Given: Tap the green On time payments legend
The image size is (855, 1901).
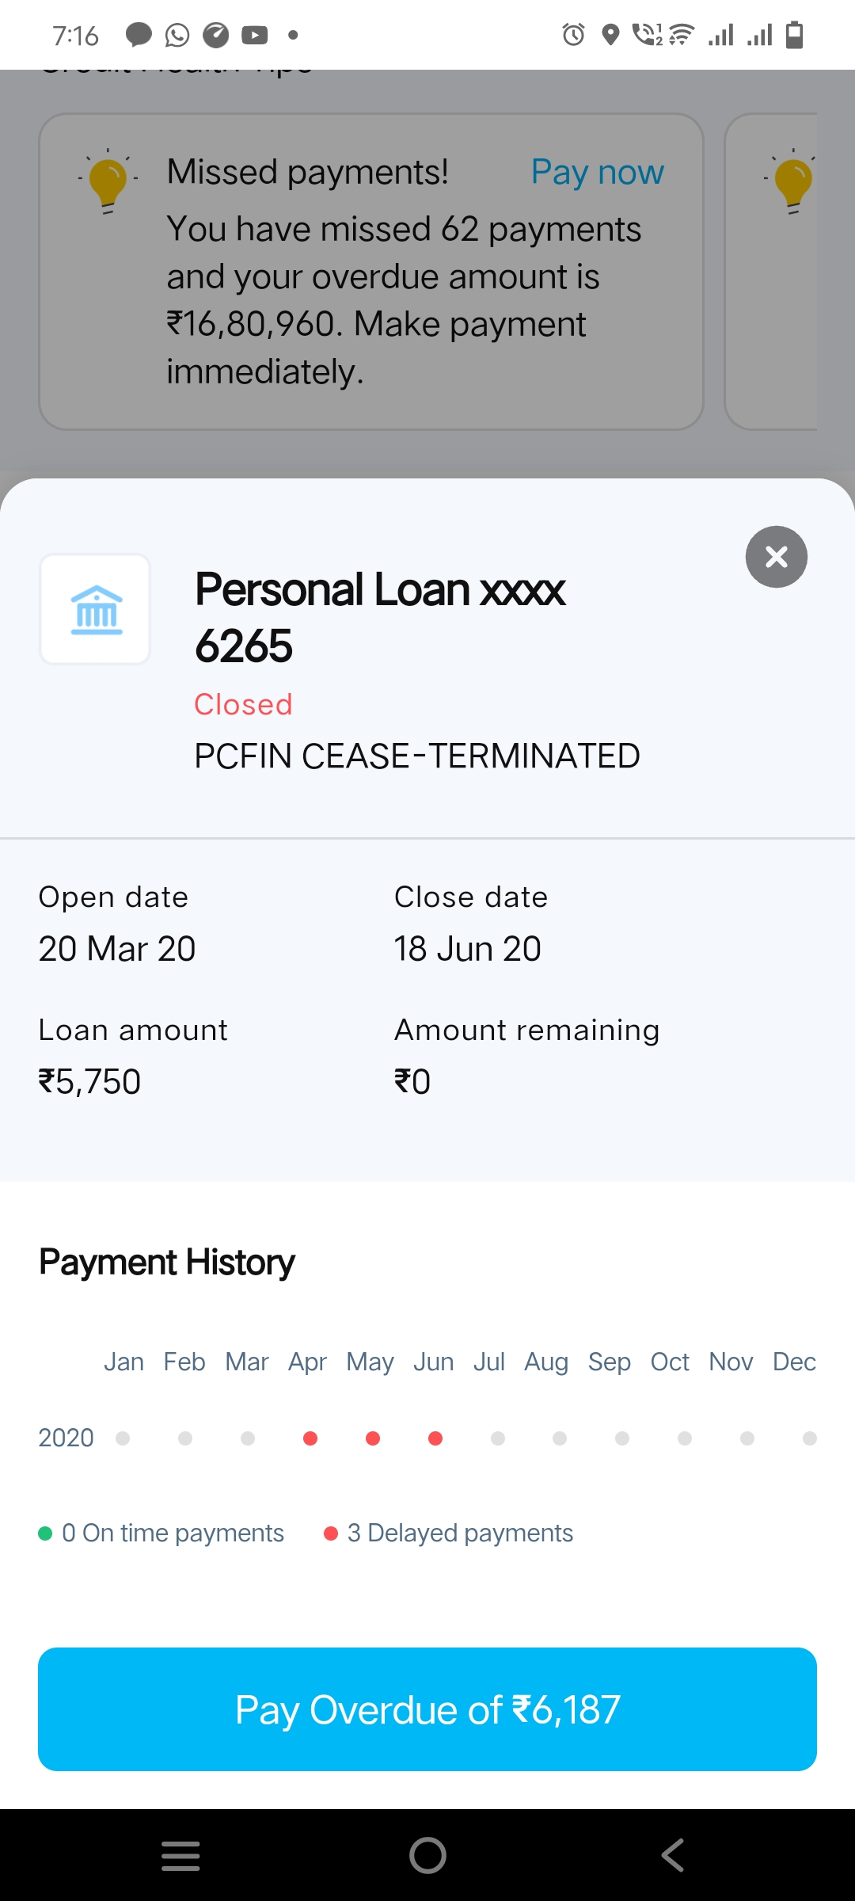Looking at the screenshot, I should click(x=161, y=1533).
